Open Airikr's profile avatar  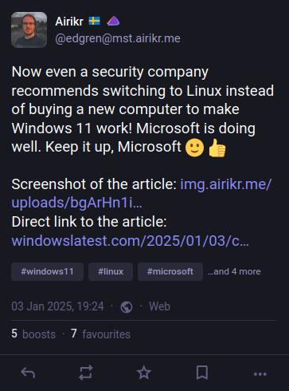pos(29,30)
